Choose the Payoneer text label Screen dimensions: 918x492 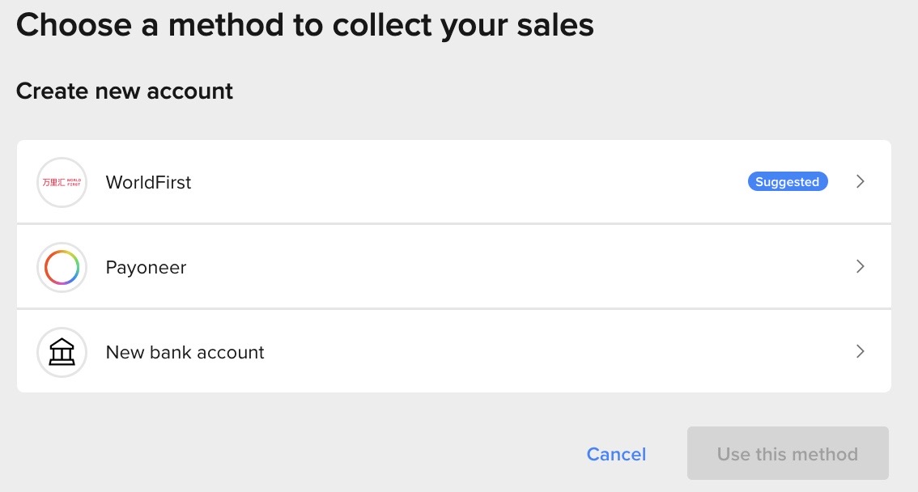146,267
